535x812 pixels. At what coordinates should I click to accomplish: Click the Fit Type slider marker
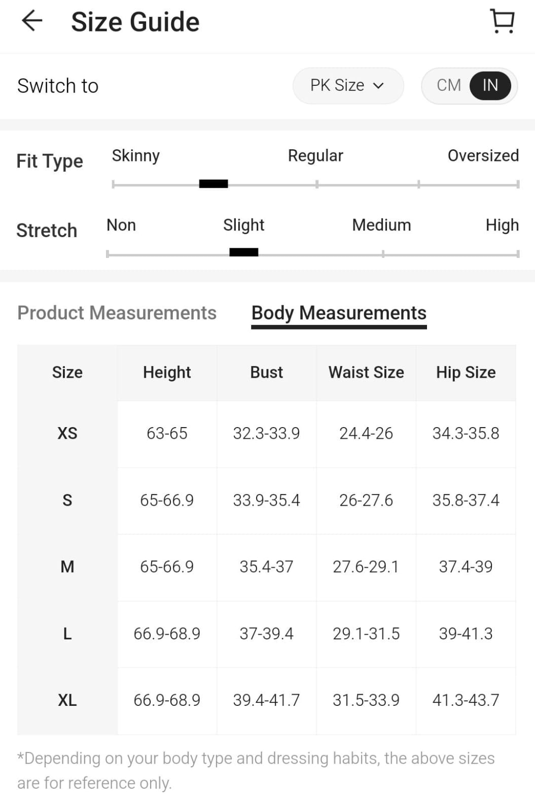pos(213,184)
